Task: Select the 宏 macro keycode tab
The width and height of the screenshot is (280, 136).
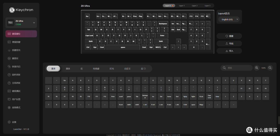Action: coord(81,69)
